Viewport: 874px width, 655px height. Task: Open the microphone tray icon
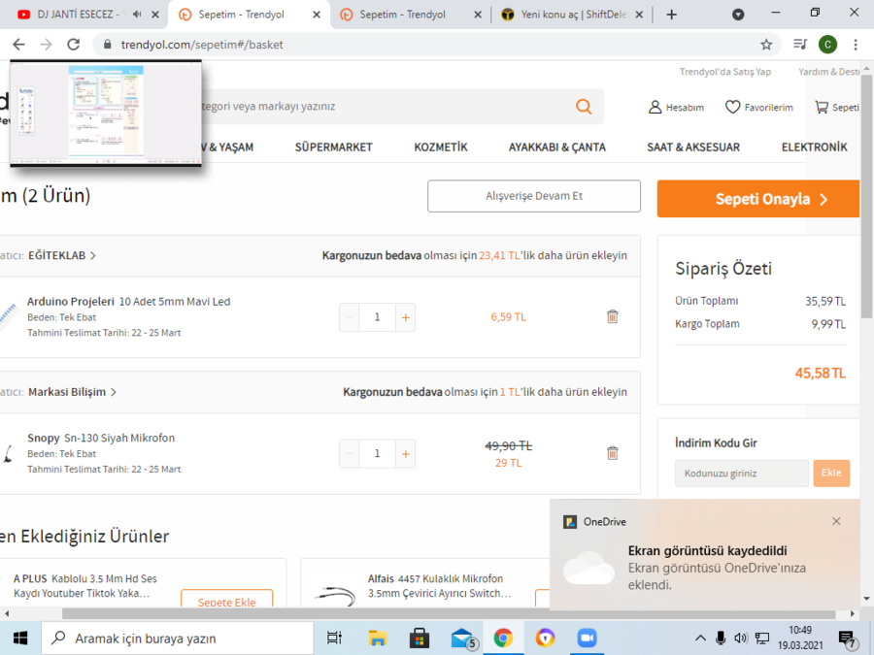tap(721, 639)
